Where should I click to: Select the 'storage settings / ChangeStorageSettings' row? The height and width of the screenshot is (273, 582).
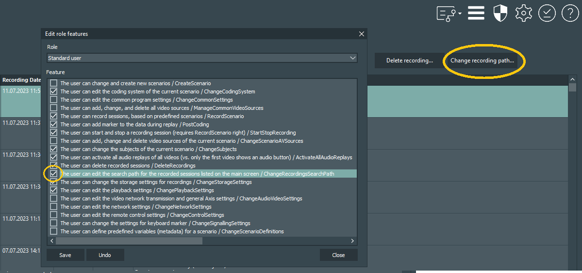[202, 182]
